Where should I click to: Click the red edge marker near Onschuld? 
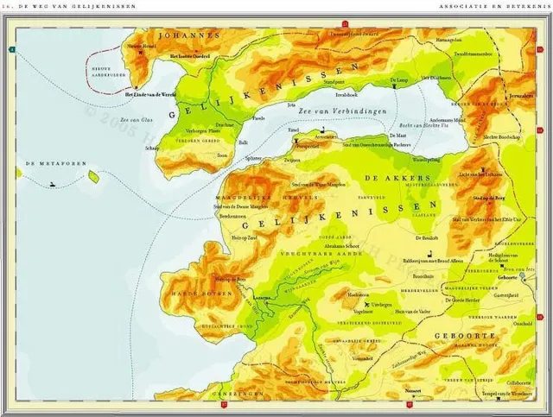point(540,318)
